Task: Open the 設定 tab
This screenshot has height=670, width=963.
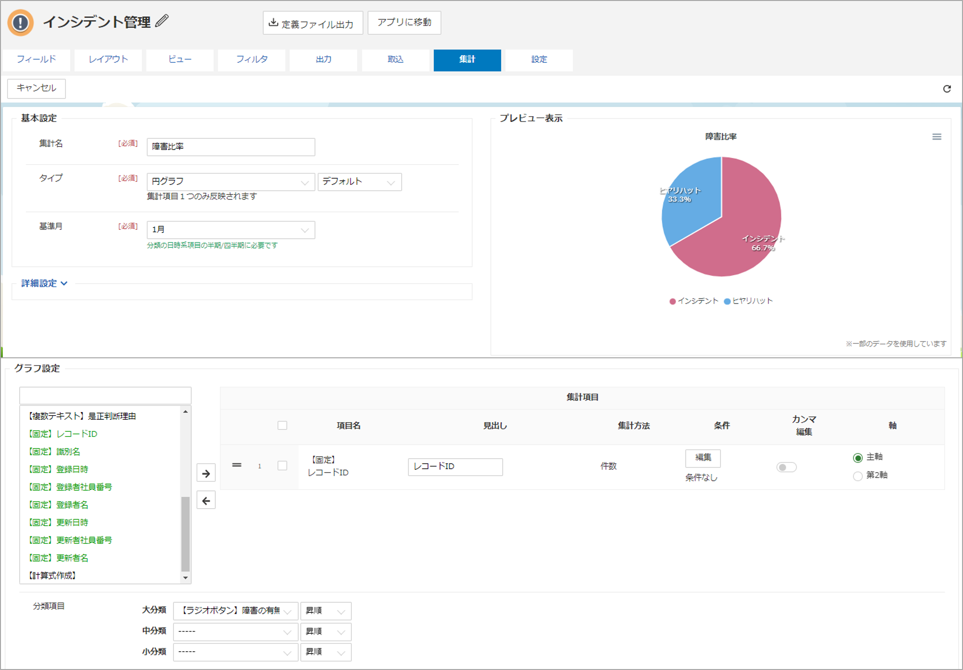Action: point(539,60)
